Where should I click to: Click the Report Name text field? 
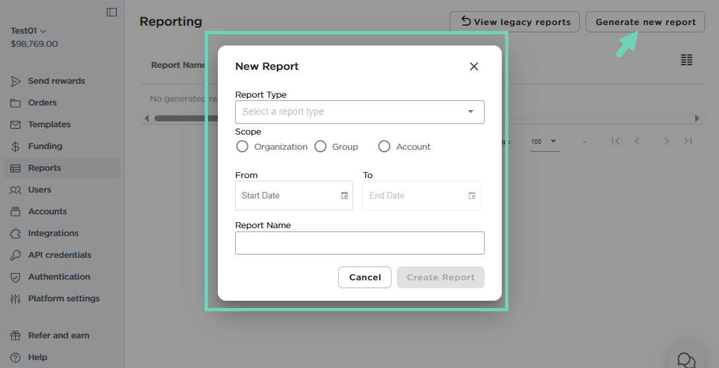[359, 243]
